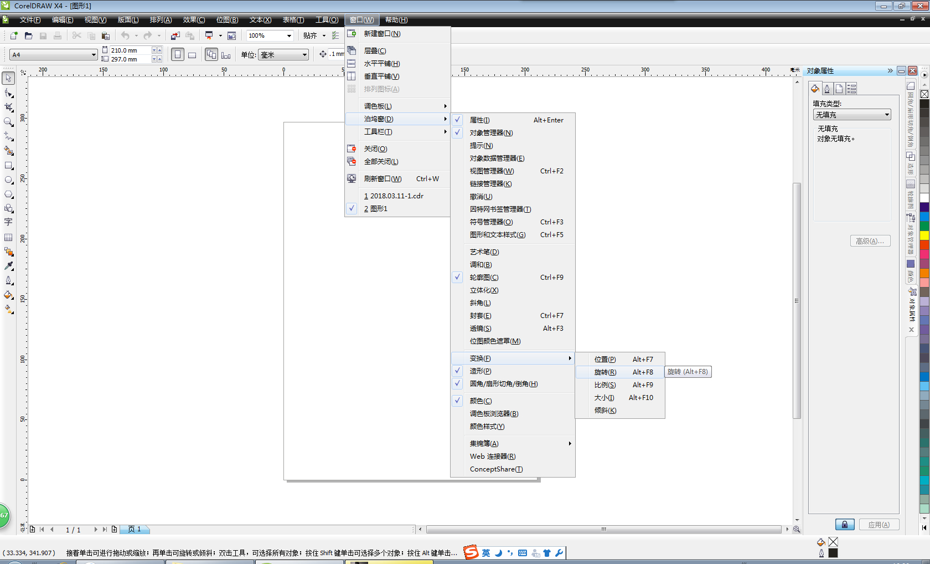Pick the no-color X swatch in palette

tap(924, 94)
